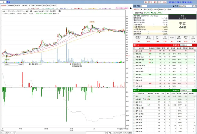The image size is (197, 134).
Task: Check the 摩根大通 broker checkbox
Action: (x=134, y=54)
